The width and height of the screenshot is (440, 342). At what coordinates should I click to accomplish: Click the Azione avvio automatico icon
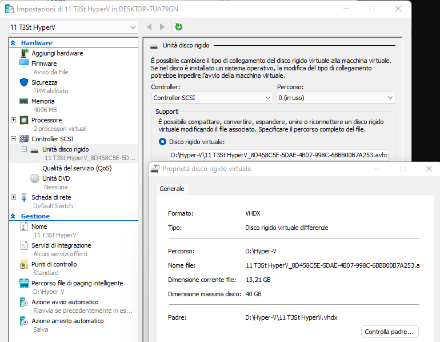pyautogui.click(x=24, y=302)
